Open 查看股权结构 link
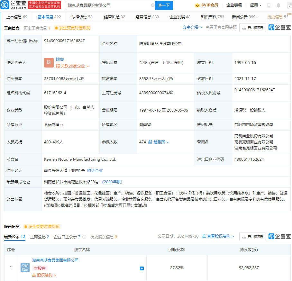Screen dimensions: 292x281 click(218, 236)
